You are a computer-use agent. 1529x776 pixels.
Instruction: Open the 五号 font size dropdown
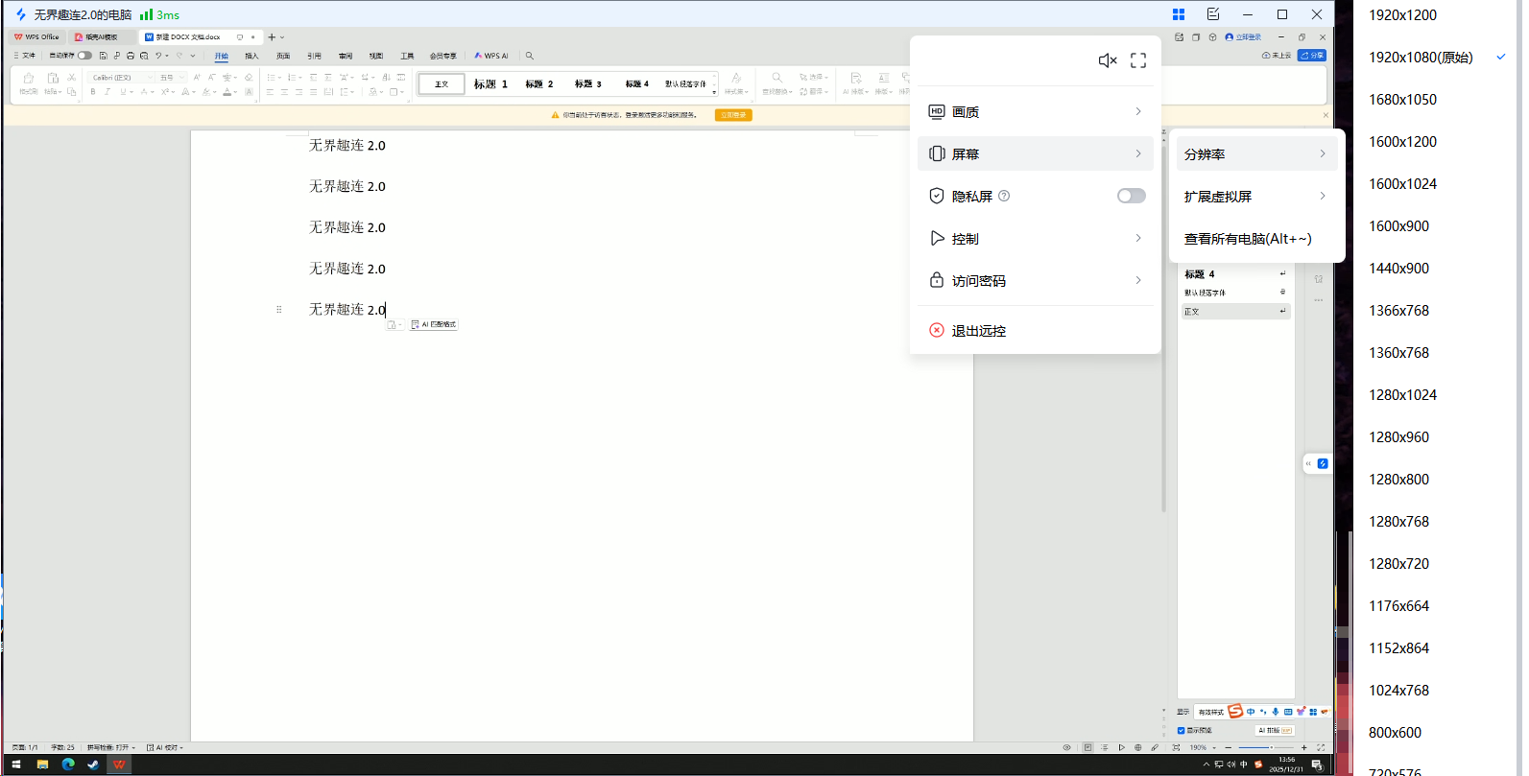pos(172,77)
